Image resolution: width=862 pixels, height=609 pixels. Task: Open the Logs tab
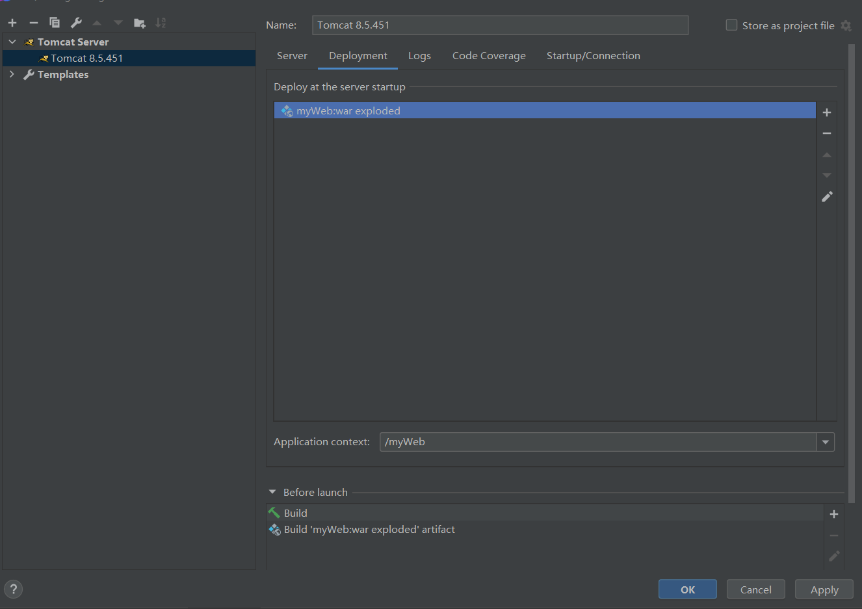click(419, 56)
